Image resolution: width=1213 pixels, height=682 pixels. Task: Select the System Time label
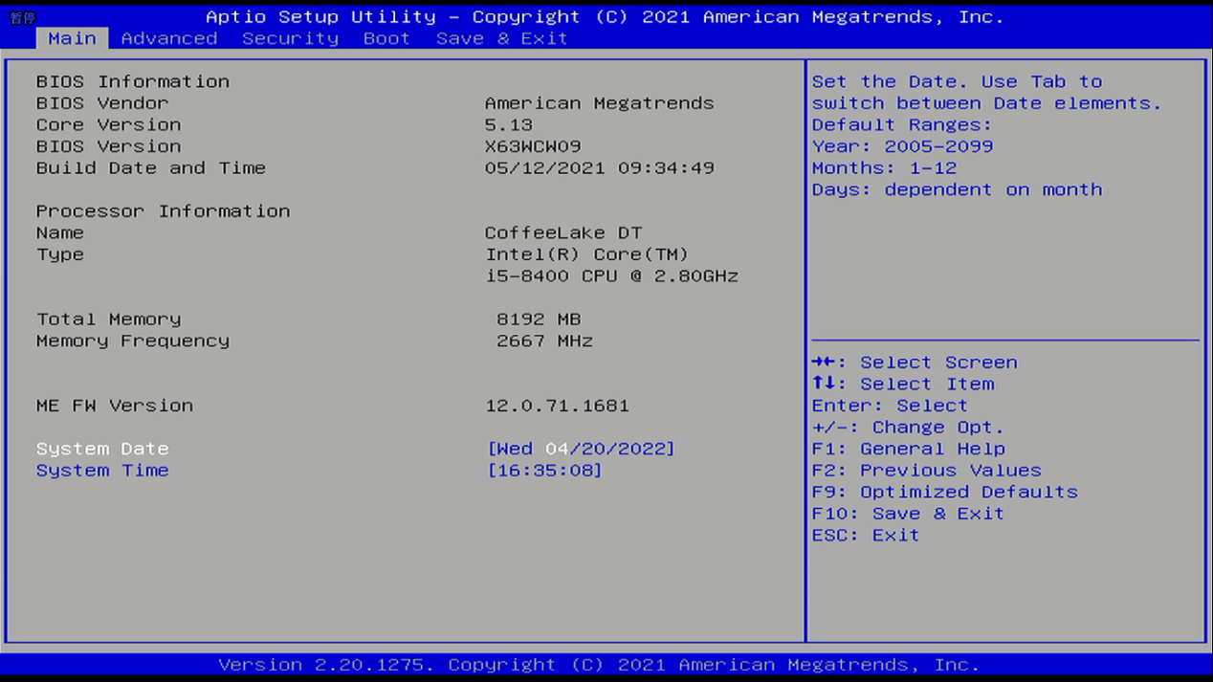click(x=102, y=471)
